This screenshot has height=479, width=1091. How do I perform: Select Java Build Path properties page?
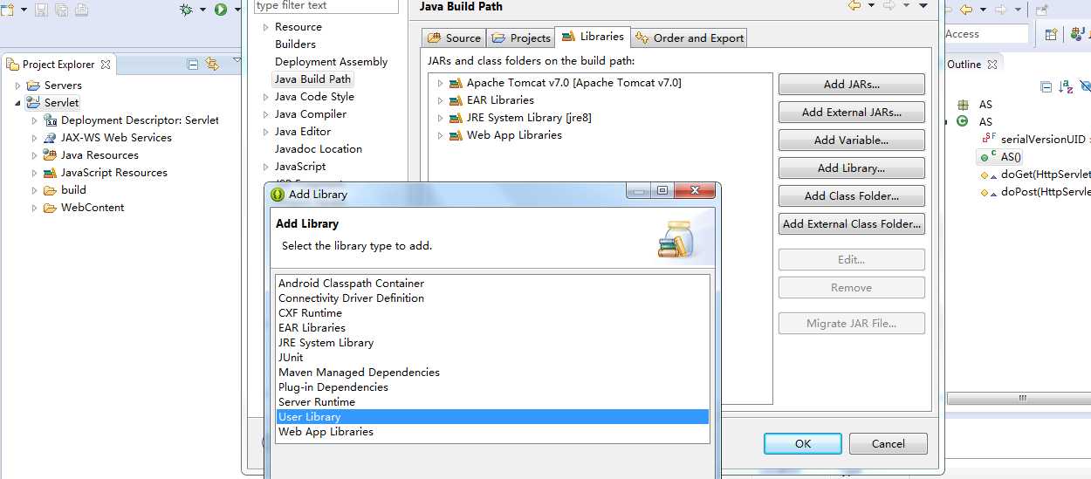[312, 79]
